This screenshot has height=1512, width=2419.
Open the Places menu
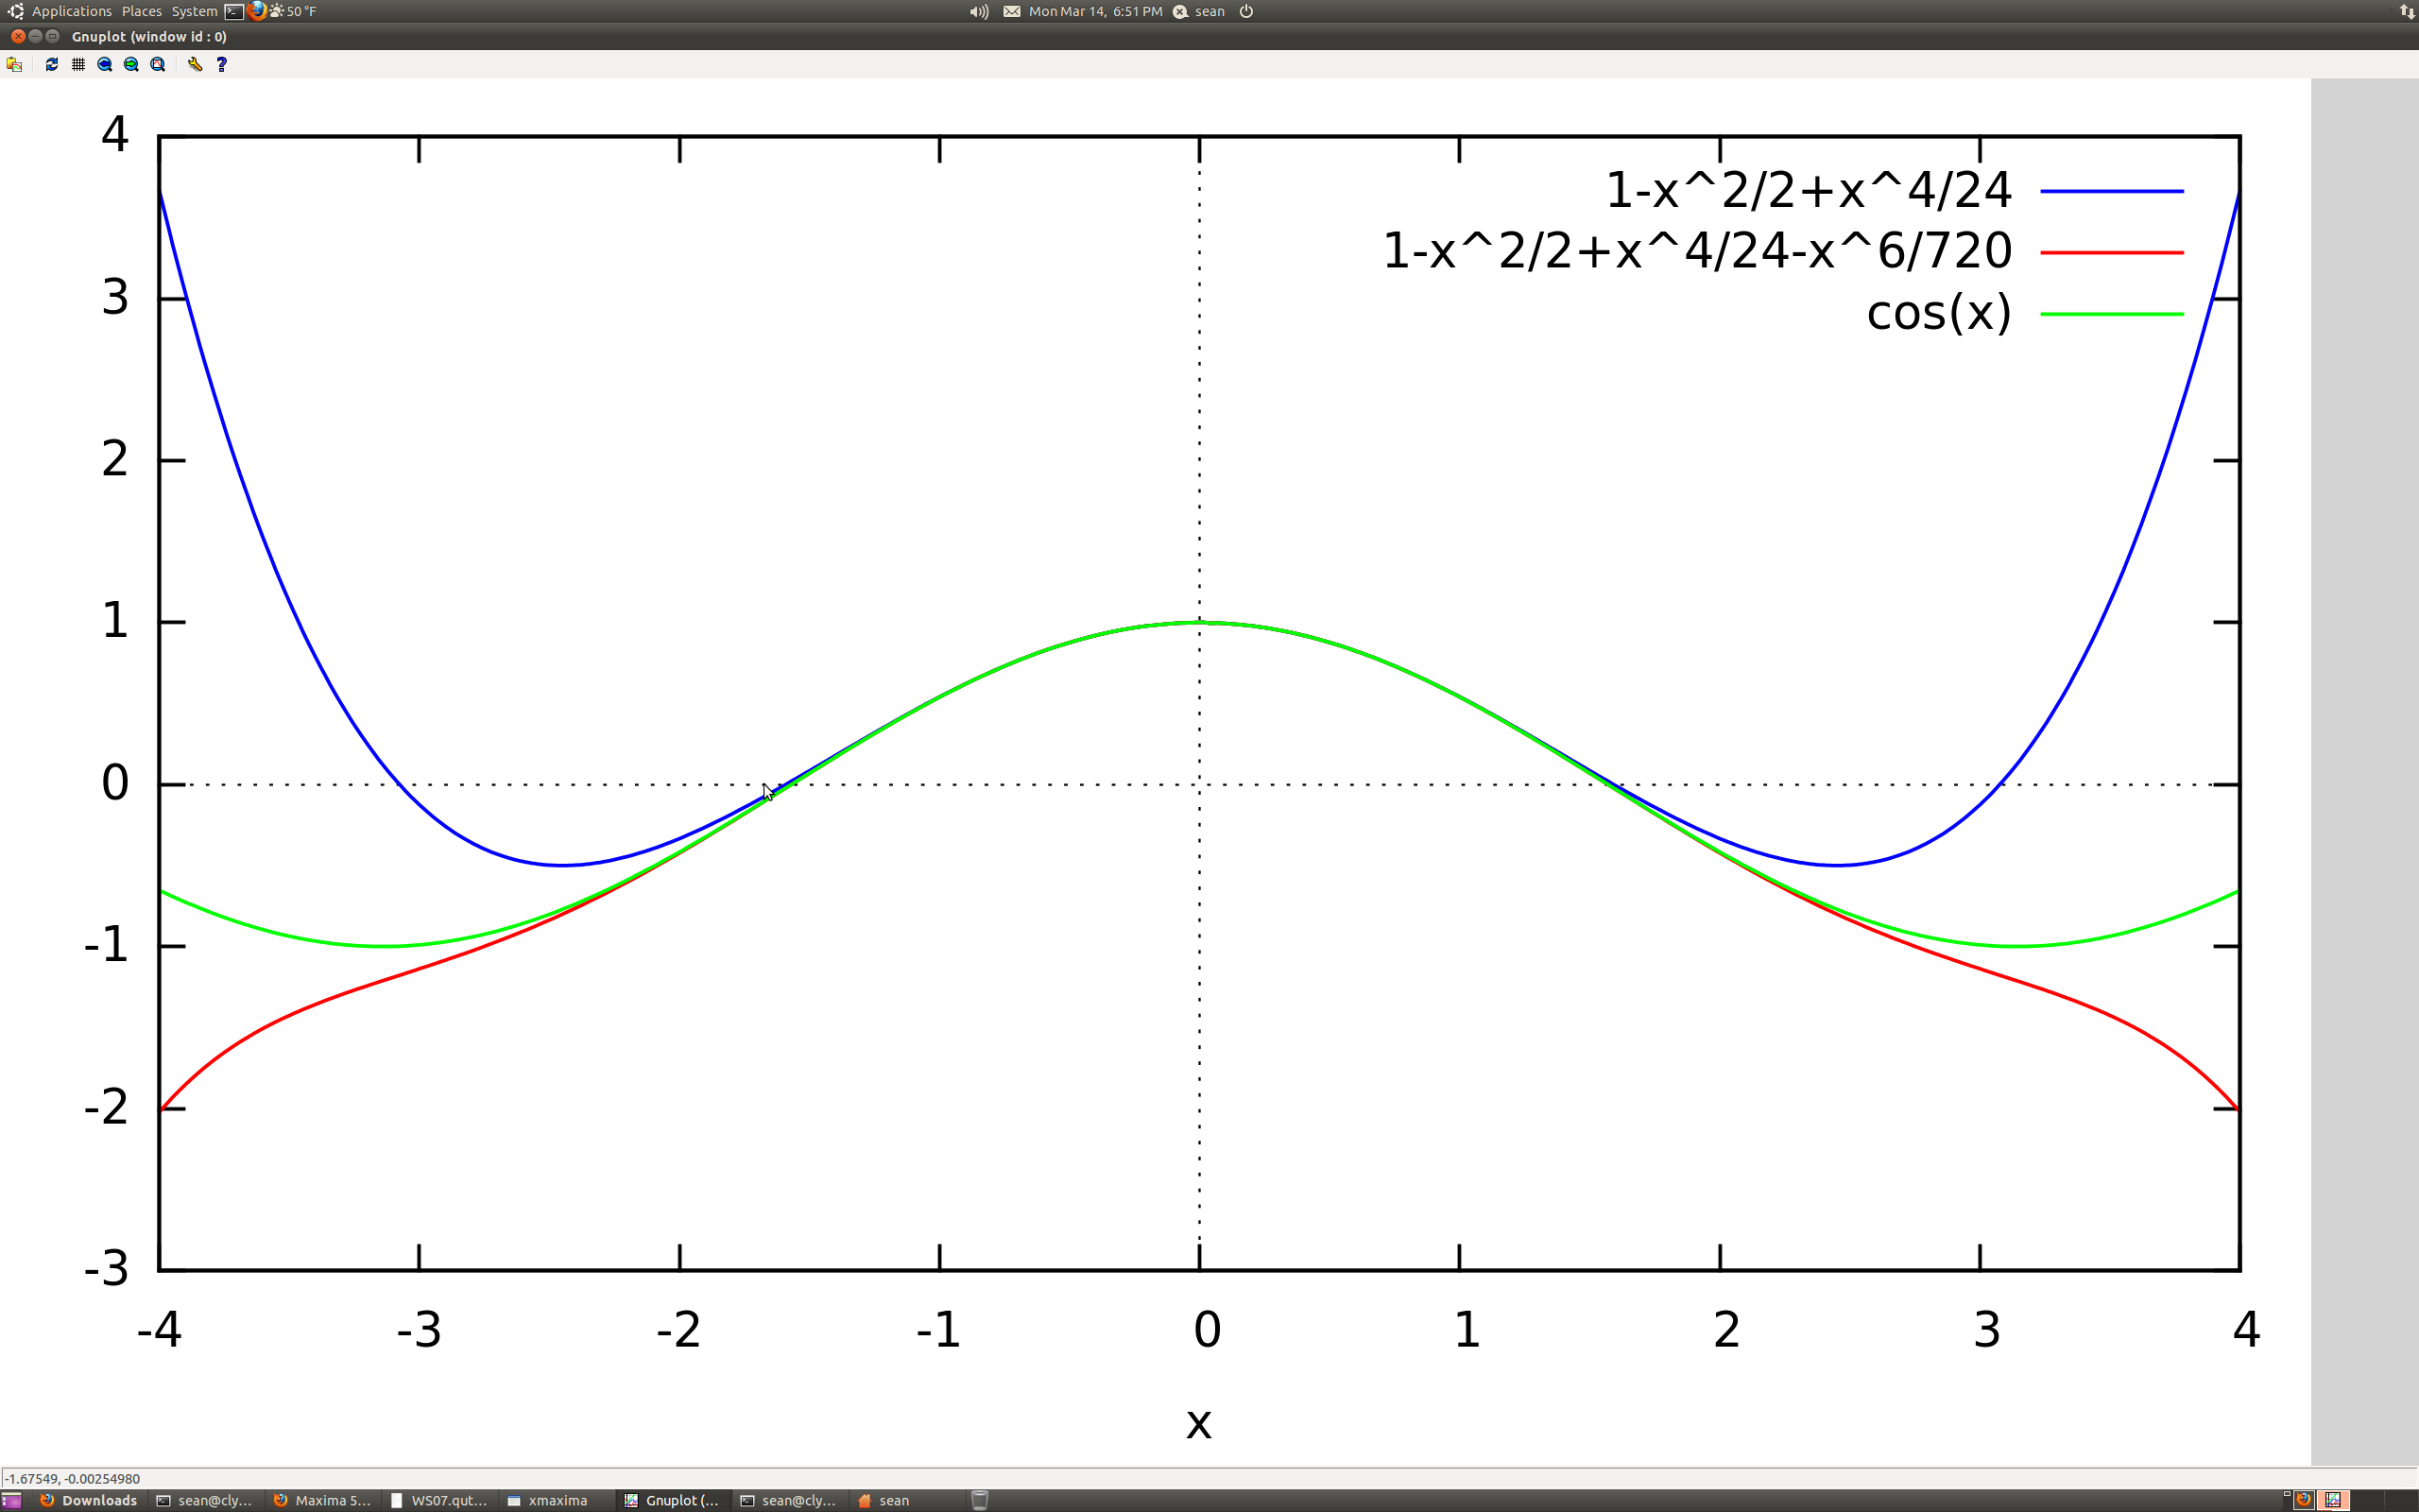(141, 11)
